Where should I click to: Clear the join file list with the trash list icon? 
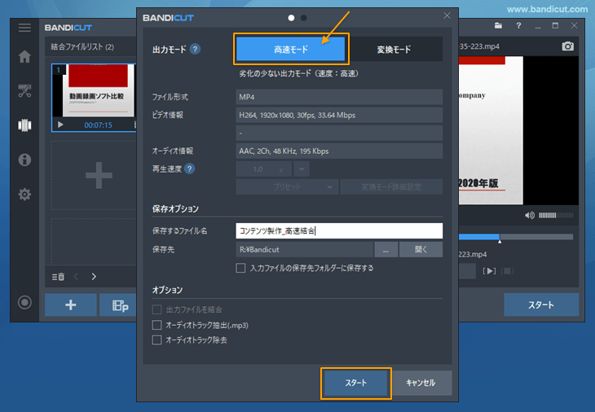tap(58, 277)
